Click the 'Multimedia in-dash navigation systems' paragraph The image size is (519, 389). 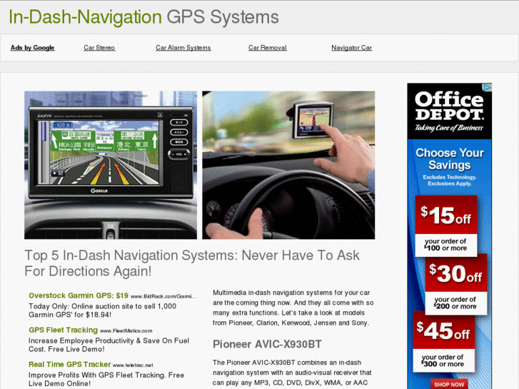coord(293,308)
